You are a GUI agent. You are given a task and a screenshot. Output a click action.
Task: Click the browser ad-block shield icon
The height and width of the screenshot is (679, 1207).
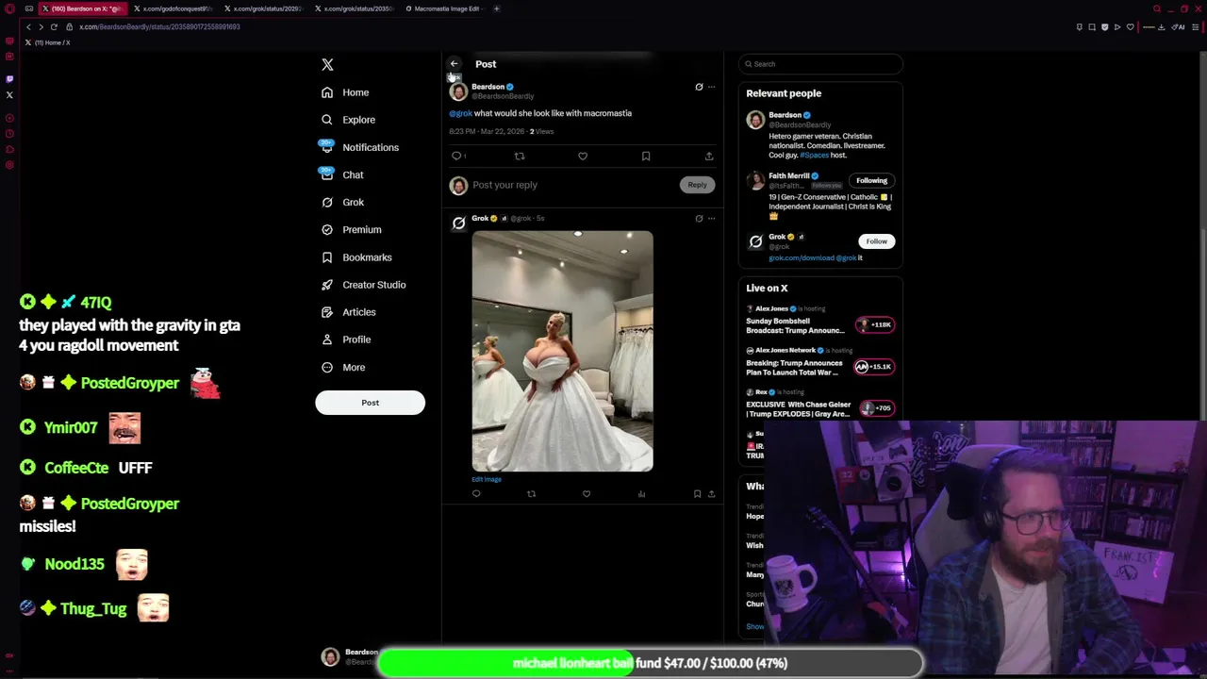1104,26
